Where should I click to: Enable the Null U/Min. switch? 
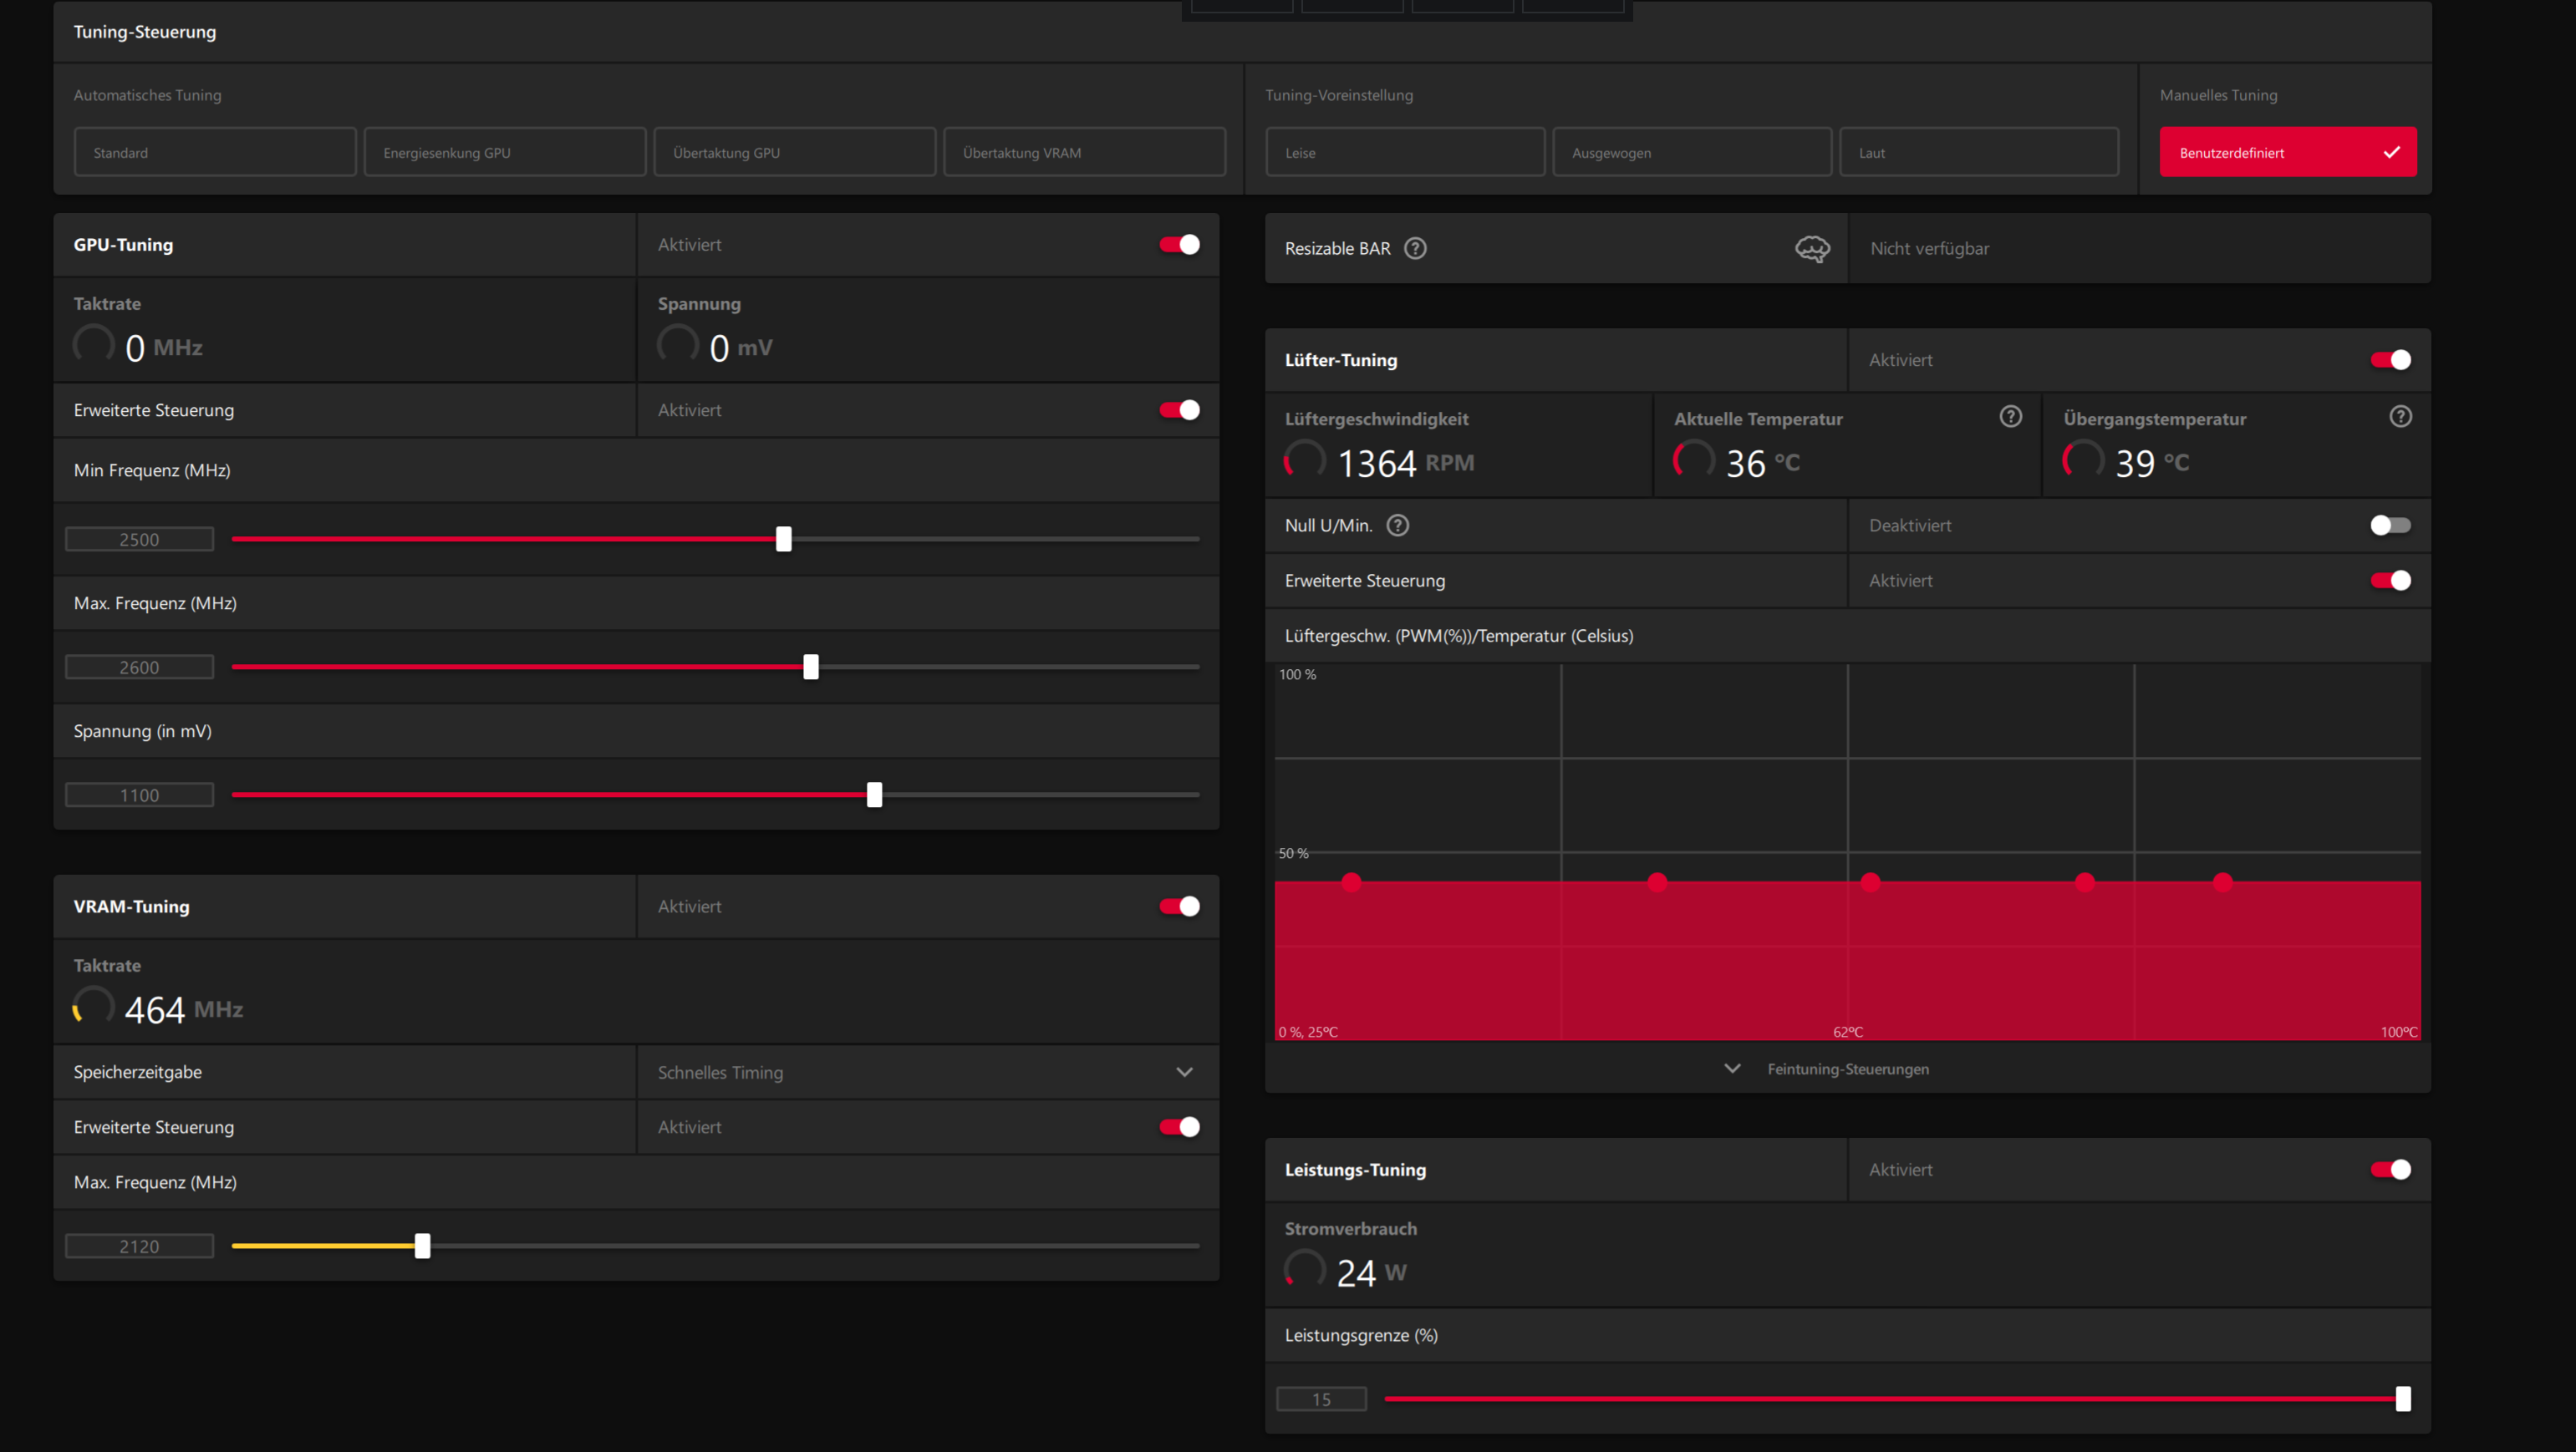(2390, 525)
